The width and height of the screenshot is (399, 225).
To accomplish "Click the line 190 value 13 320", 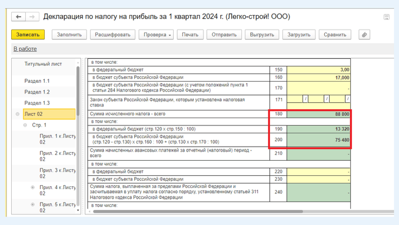I will tap(319, 129).
